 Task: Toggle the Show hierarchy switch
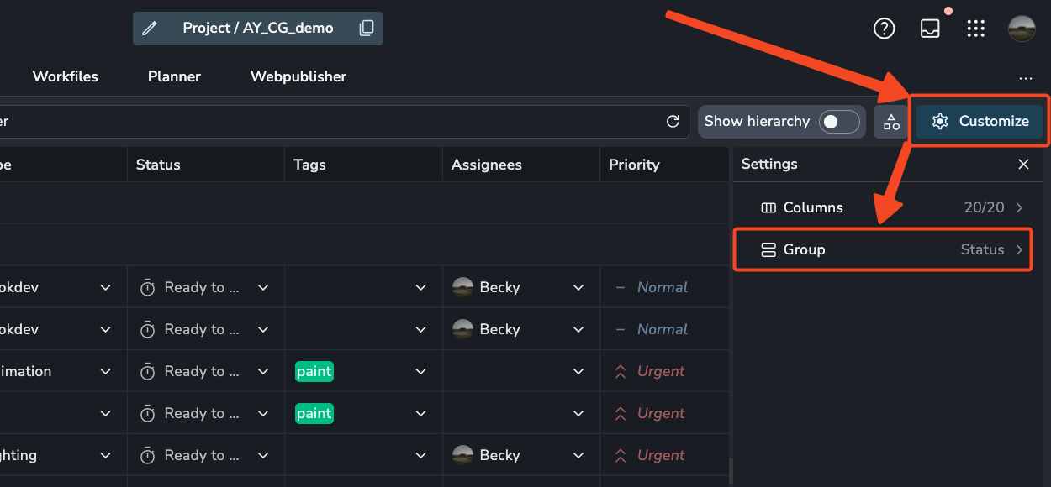840,122
